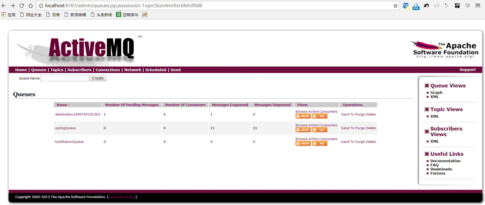This screenshot has height=205, width=485.
Task: Click the site info icon in address bar
Action: click(41, 6)
